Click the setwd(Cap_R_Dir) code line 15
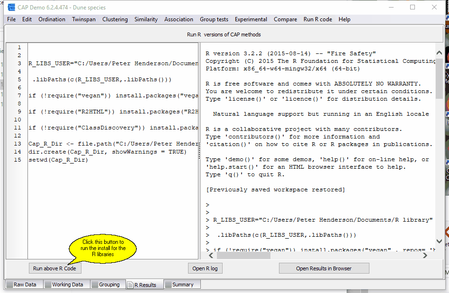Screen dimensions: 449x293 [x=58, y=160]
